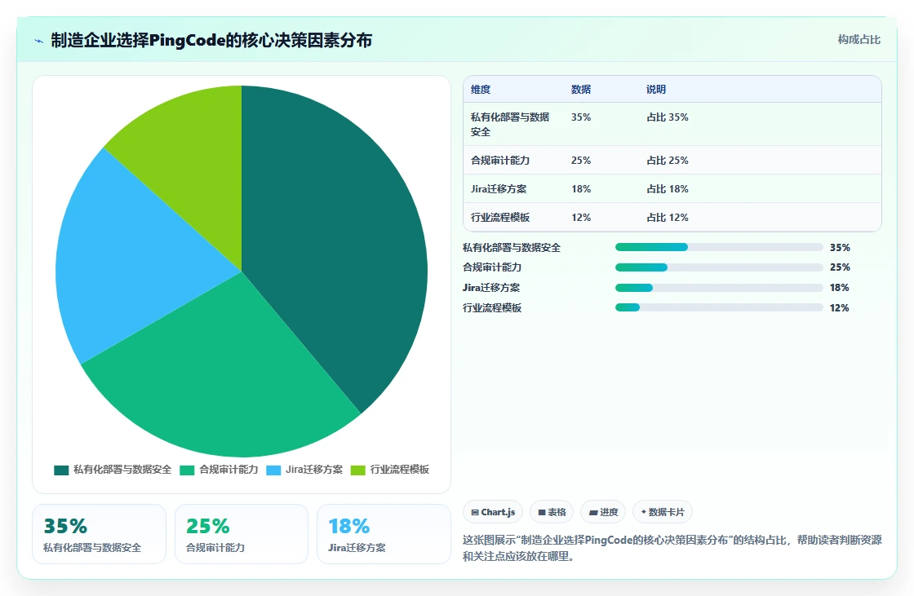The image size is (914, 596).
Task: Click the 说明 column header
Action: tap(656, 89)
